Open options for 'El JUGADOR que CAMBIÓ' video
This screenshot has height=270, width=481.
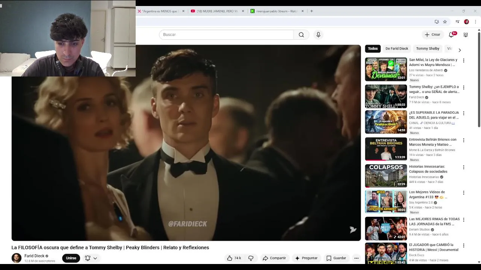click(x=463, y=246)
